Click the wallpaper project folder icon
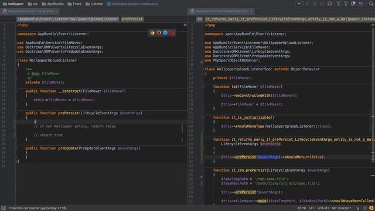The image size is (375, 211). click(x=5, y=4)
